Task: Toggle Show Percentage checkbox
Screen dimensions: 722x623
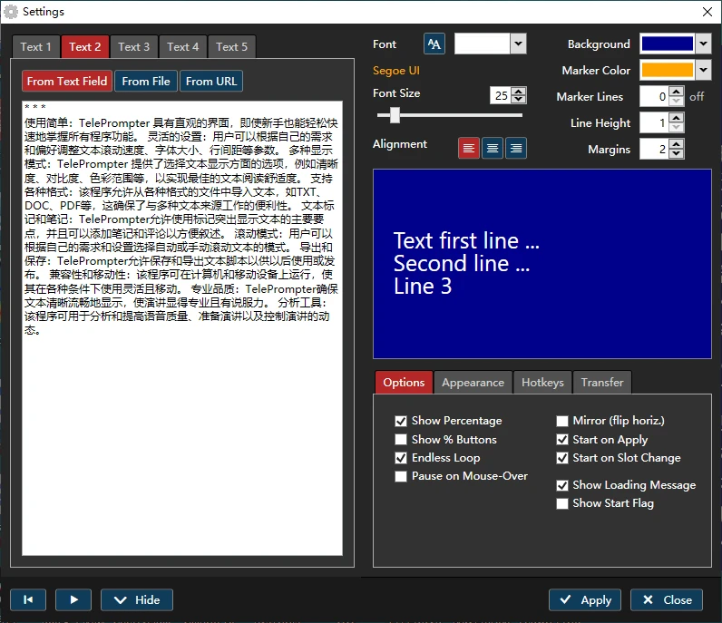Action: [401, 421]
